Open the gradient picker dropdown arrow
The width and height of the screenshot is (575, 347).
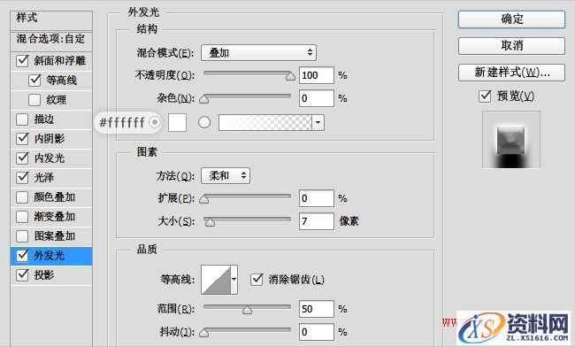pyautogui.click(x=318, y=122)
